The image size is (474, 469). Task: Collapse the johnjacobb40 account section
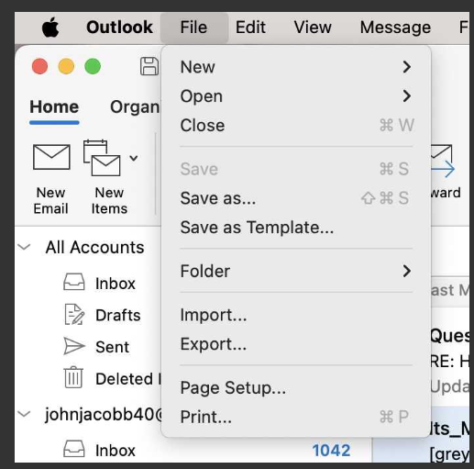[24, 414]
